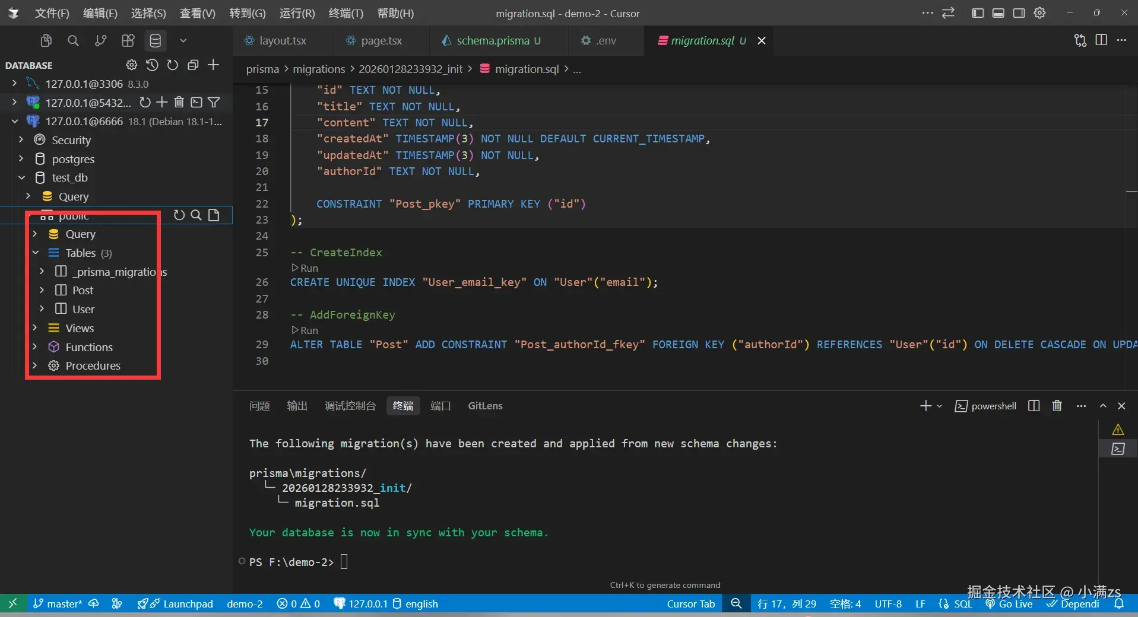Collapse the Tables (3) tree node

tap(36, 253)
